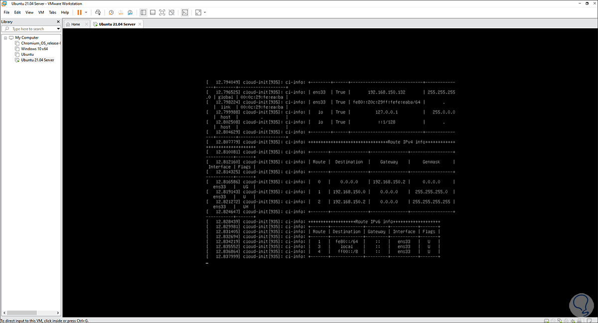Open the library search filter dropdown
This screenshot has width=598, height=323.
(x=59, y=29)
